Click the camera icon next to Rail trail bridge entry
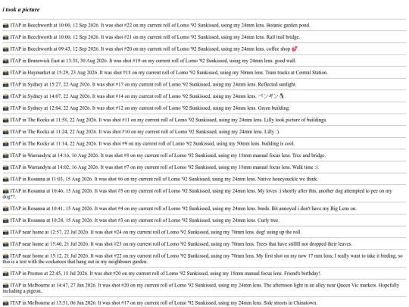The width and height of the screenshot is (409, 307). (5, 37)
